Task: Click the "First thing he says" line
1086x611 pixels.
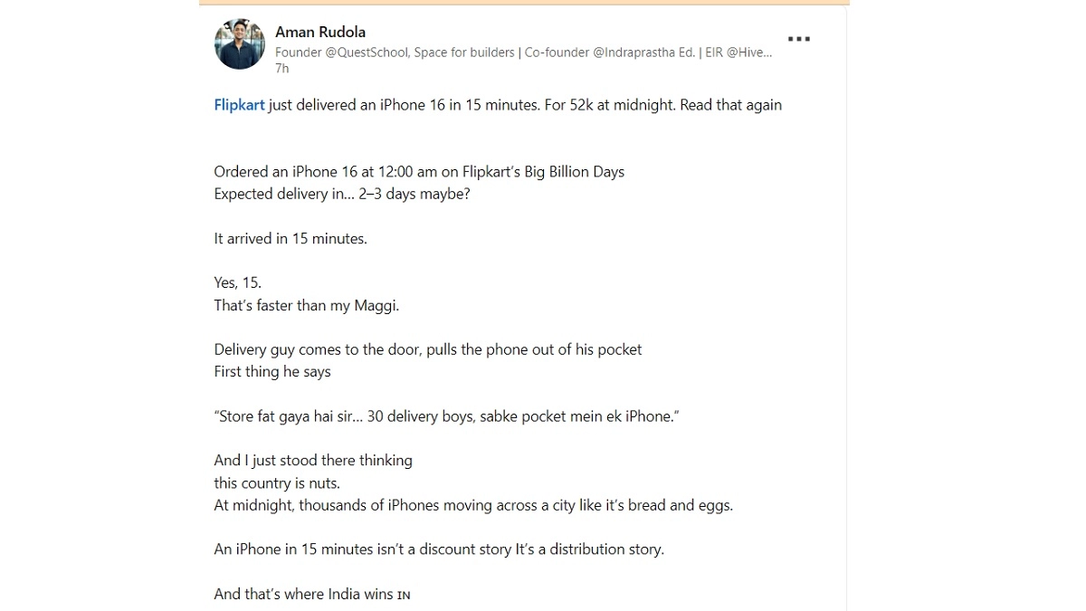Action: (272, 371)
